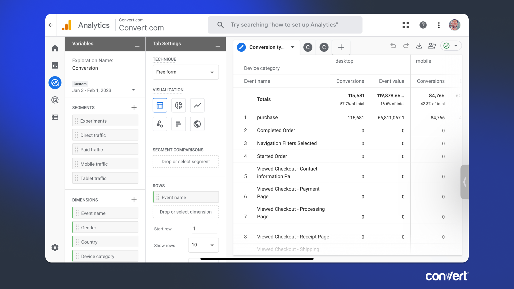The image size is (514, 289).
Task: Click the desktop Event value column header
Action: [392, 81]
